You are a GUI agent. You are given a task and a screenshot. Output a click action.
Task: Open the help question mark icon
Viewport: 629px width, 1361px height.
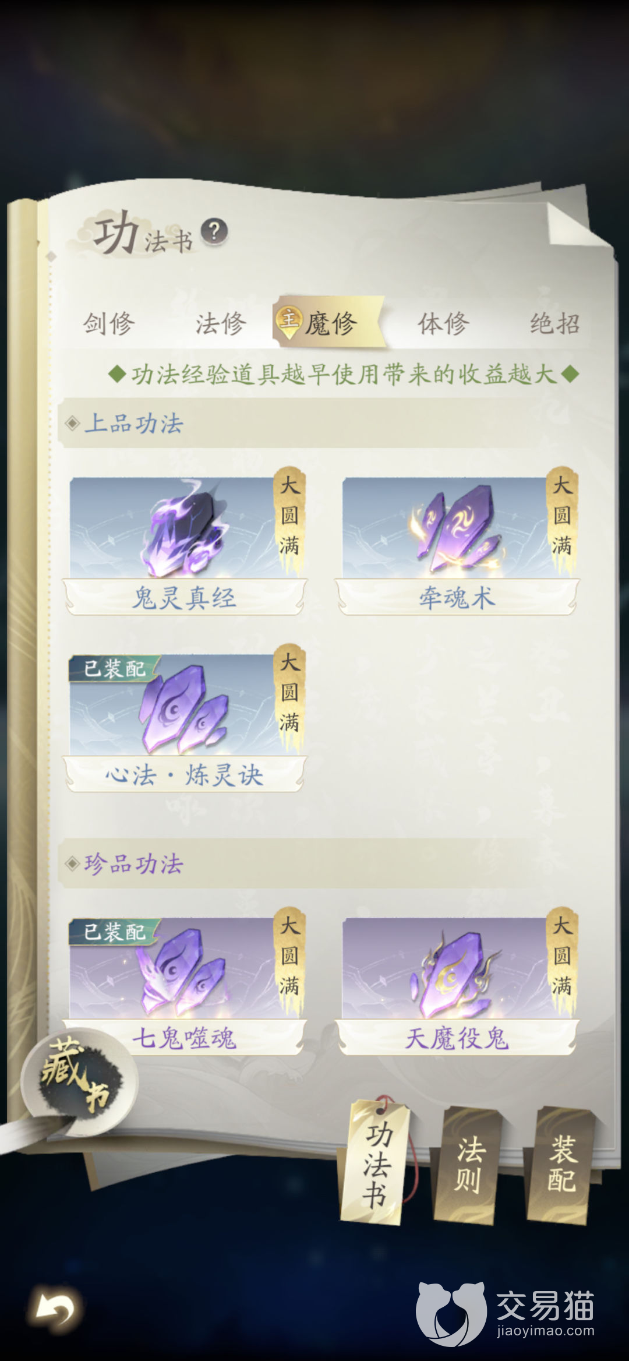click(x=214, y=232)
